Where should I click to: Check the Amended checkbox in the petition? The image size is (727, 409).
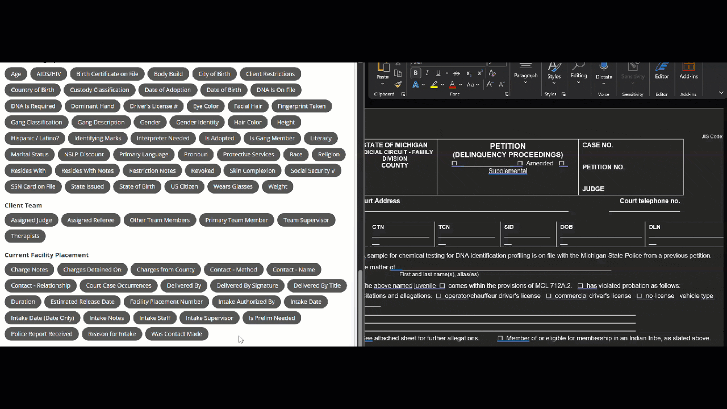[x=520, y=164]
